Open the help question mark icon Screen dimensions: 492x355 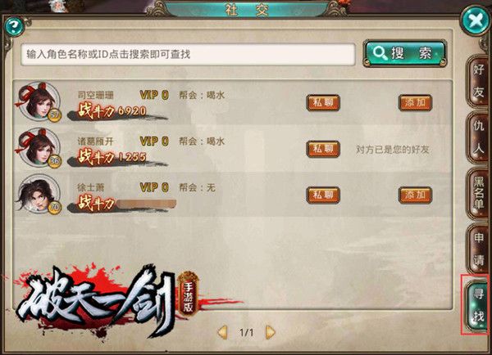(x=14, y=27)
